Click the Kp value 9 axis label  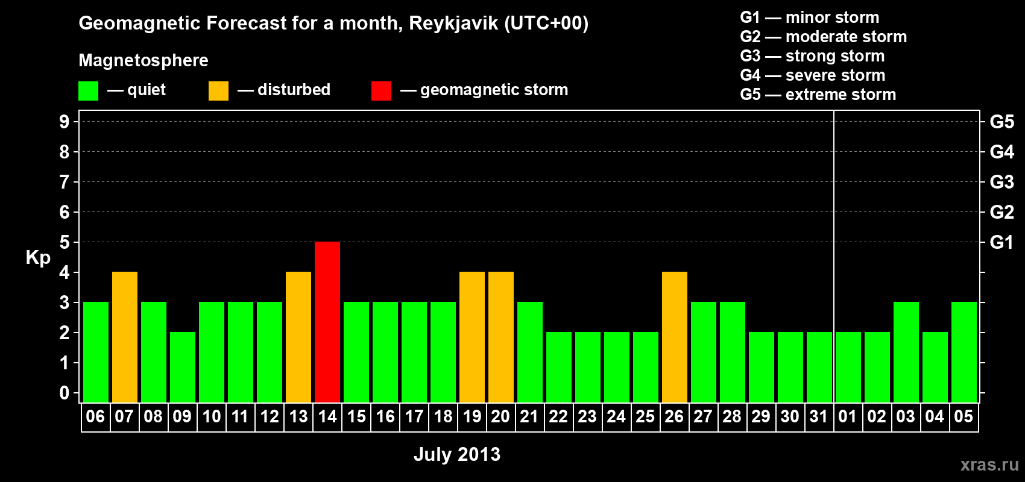pos(65,122)
